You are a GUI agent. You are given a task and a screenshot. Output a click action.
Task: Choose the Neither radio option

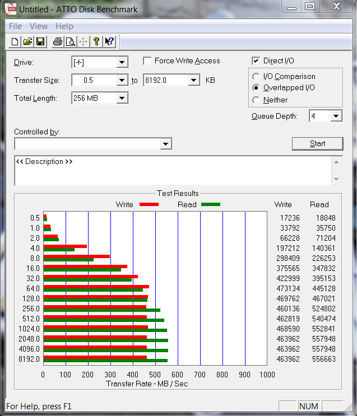tap(256, 100)
